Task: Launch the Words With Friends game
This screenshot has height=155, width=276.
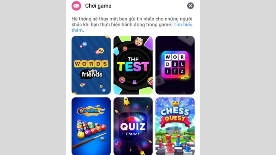Action: 91,65
